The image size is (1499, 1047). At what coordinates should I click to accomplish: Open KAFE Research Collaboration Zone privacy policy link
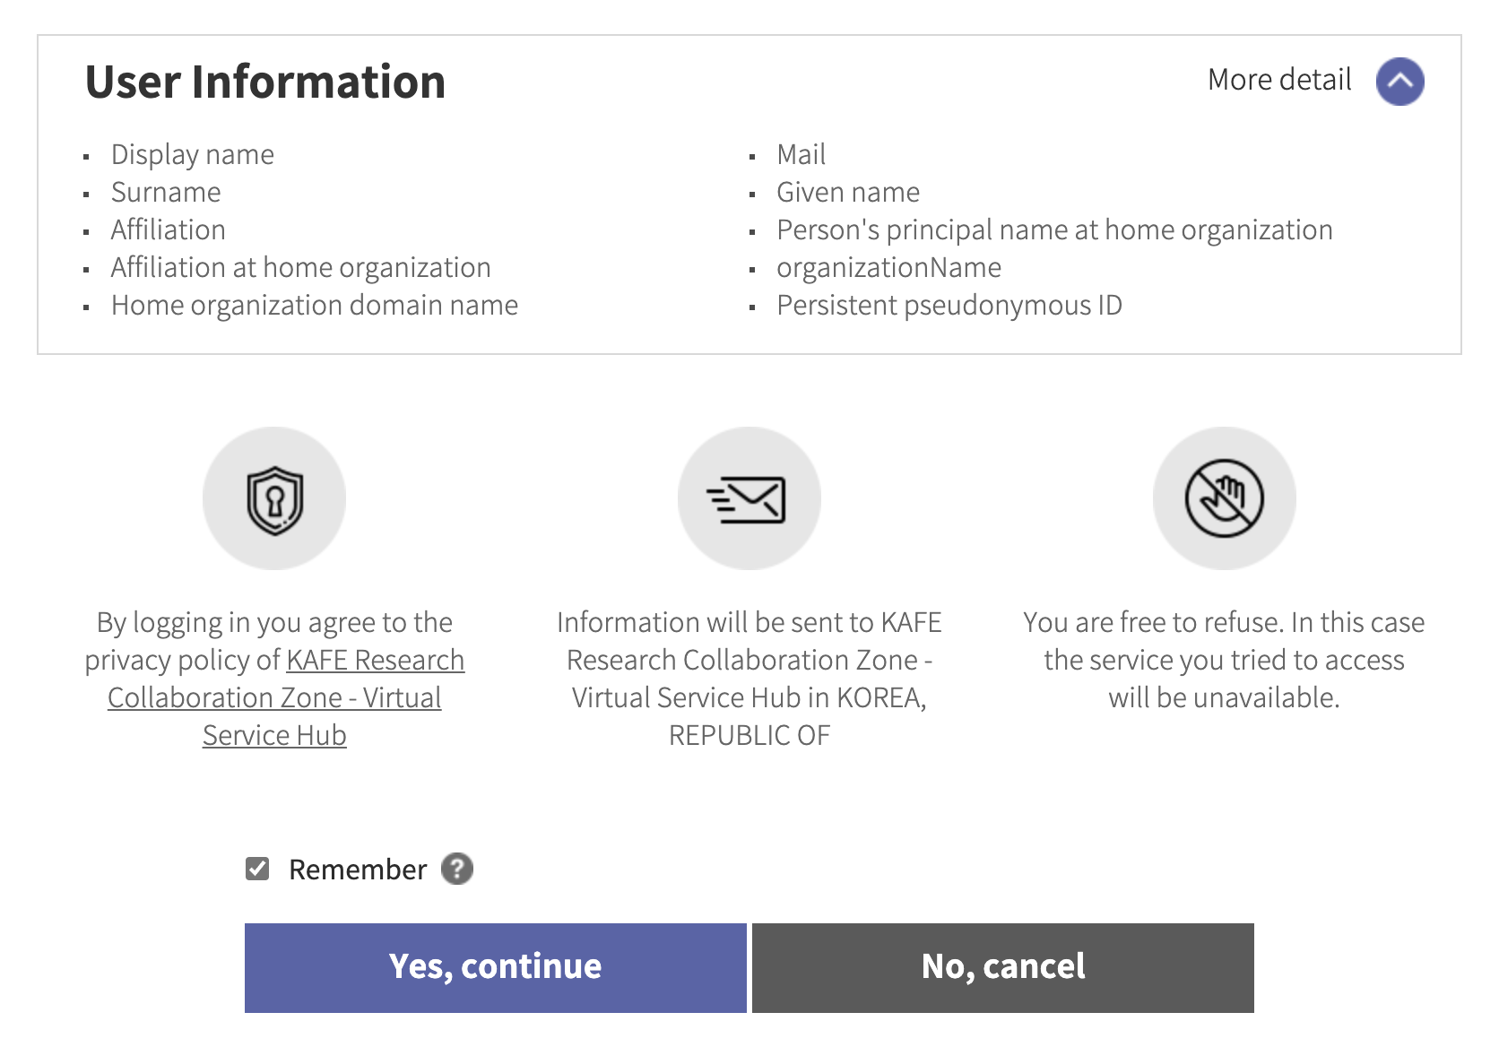click(274, 697)
